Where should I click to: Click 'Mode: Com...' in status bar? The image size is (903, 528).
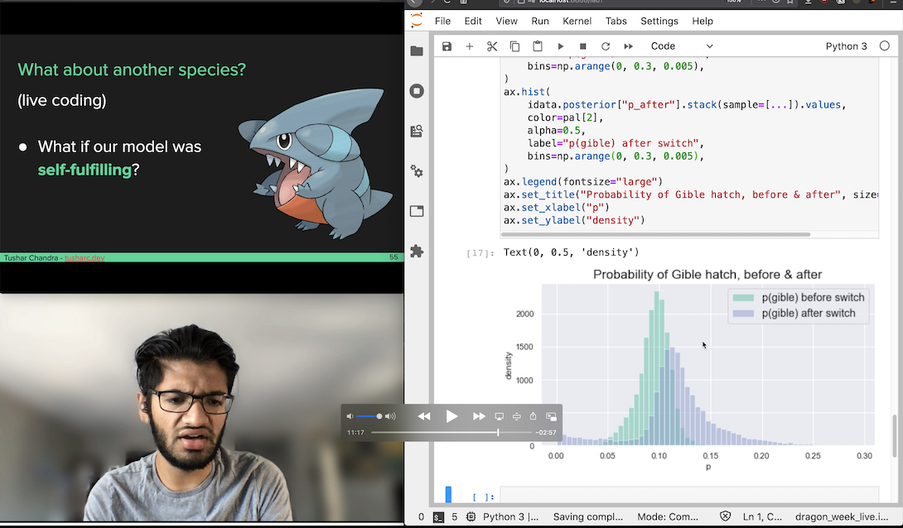point(668,516)
